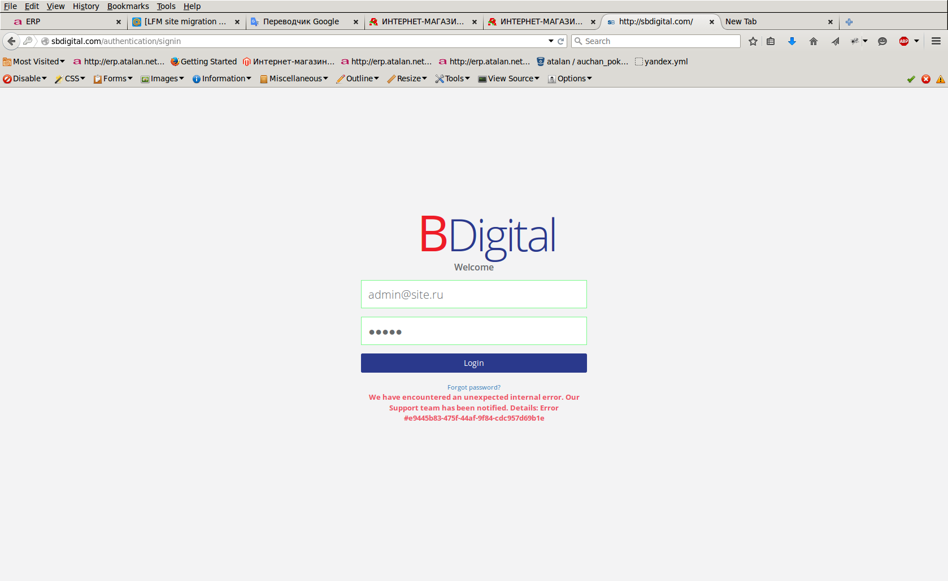Image resolution: width=948 pixels, height=581 pixels.
Task: Click the red error circle icon
Action: click(x=926, y=79)
